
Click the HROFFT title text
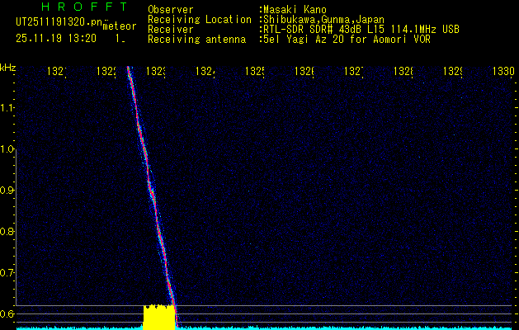point(84,7)
